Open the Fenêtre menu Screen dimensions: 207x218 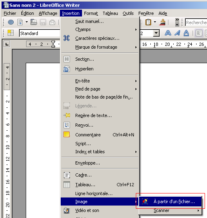click(146, 13)
